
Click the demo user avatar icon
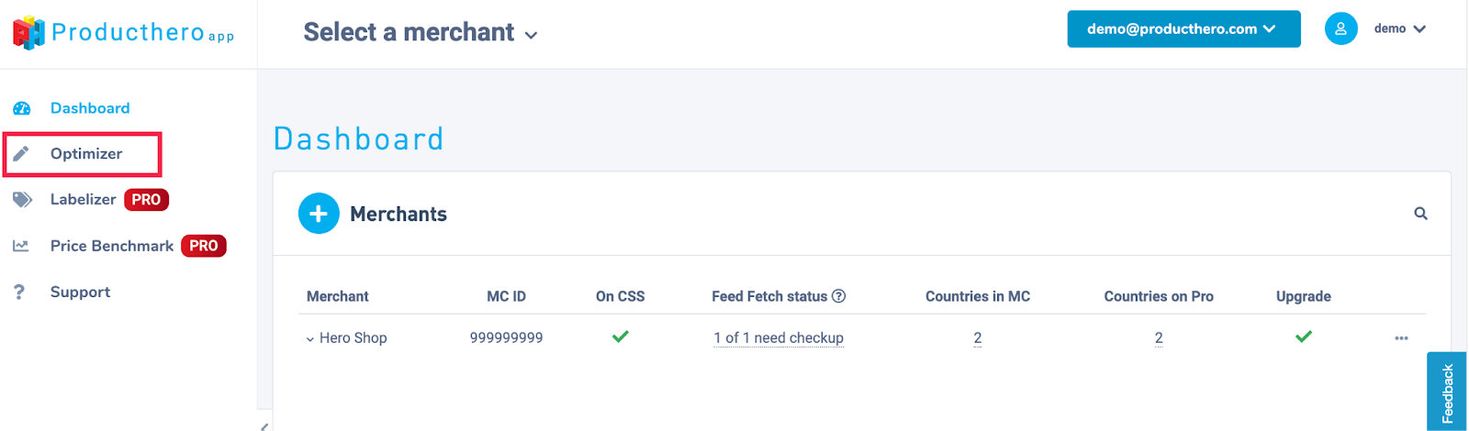[x=1340, y=28]
